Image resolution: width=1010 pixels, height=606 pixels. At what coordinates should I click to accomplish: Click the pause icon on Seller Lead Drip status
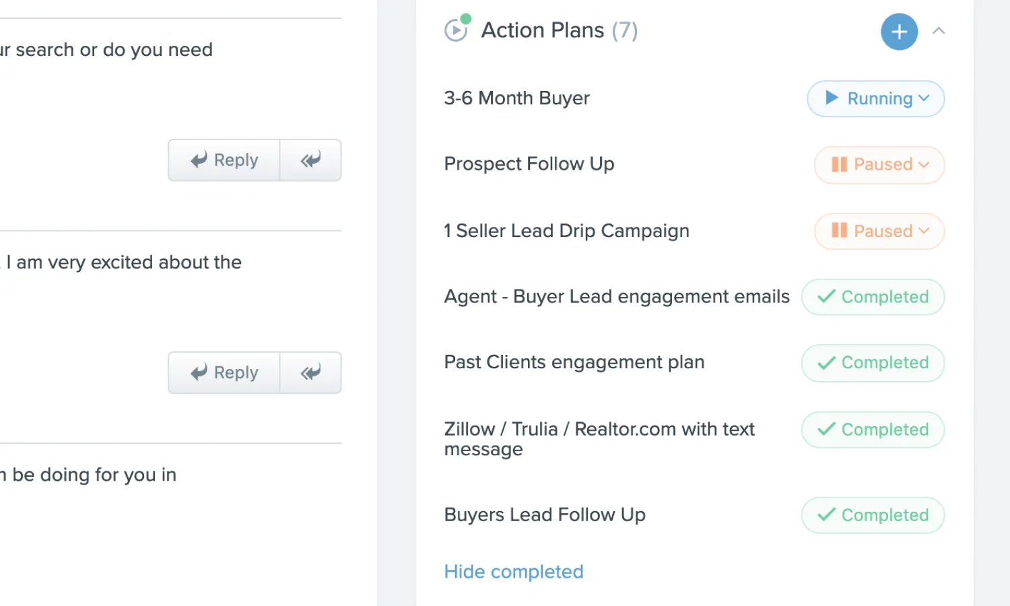(x=838, y=231)
